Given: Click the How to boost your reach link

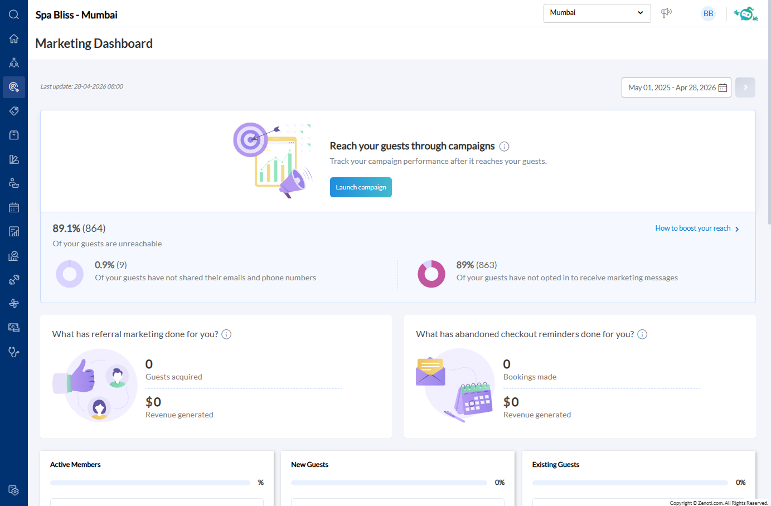Looking at the screenshot, I should 693,228.
